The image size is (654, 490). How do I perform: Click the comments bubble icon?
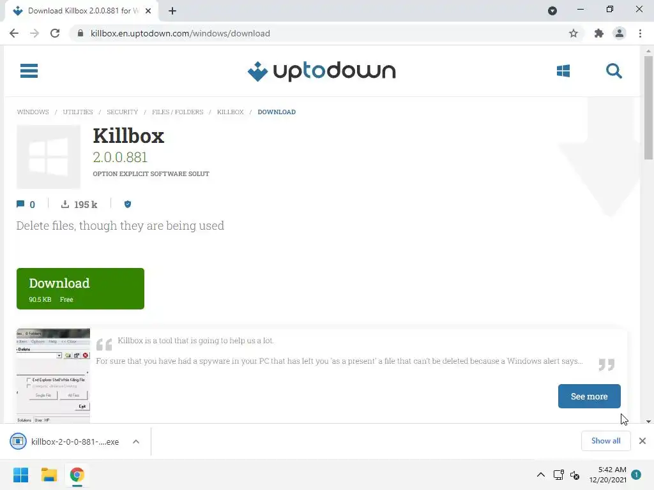[20, 204]
